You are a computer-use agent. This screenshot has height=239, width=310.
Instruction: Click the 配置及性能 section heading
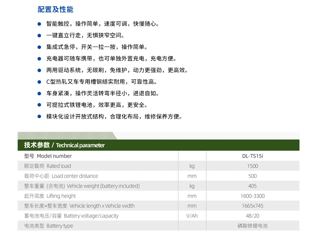click(x=55, y=9)
